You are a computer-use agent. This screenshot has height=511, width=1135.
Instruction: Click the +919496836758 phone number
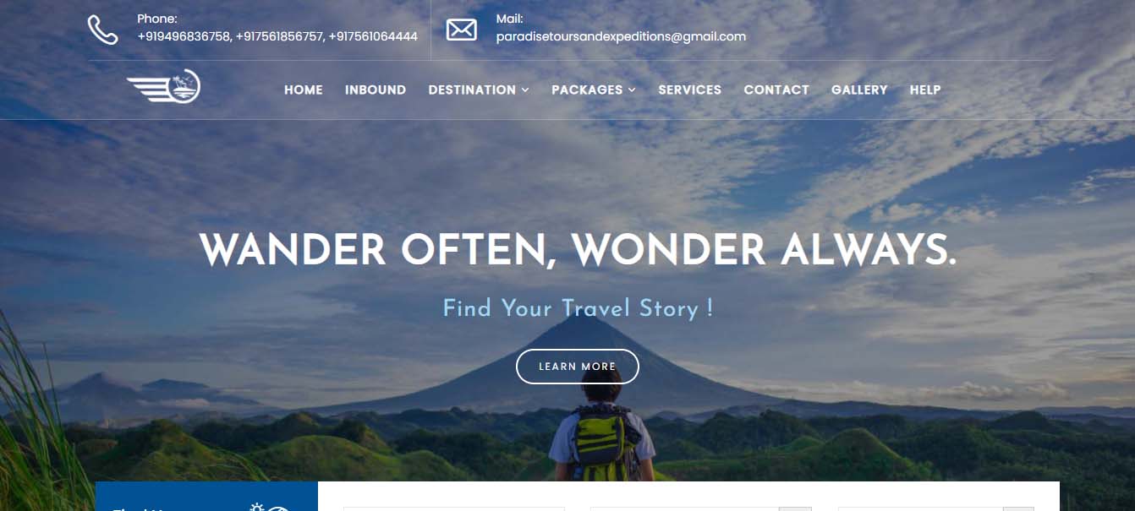184,36
